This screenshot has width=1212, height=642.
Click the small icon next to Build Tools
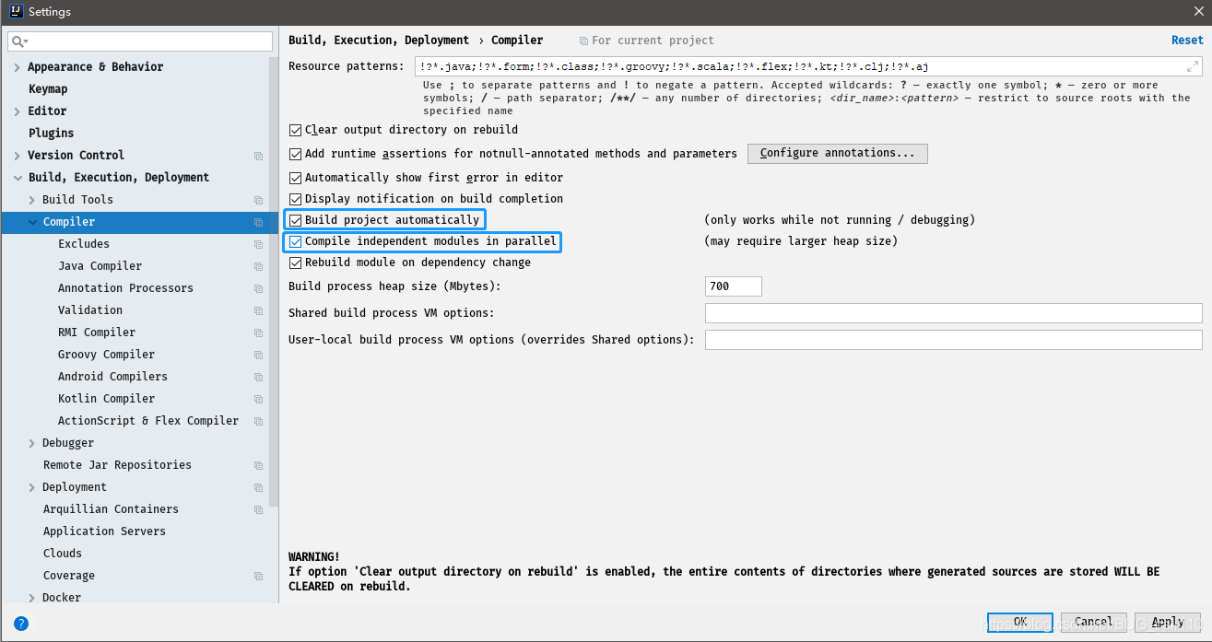257,199
